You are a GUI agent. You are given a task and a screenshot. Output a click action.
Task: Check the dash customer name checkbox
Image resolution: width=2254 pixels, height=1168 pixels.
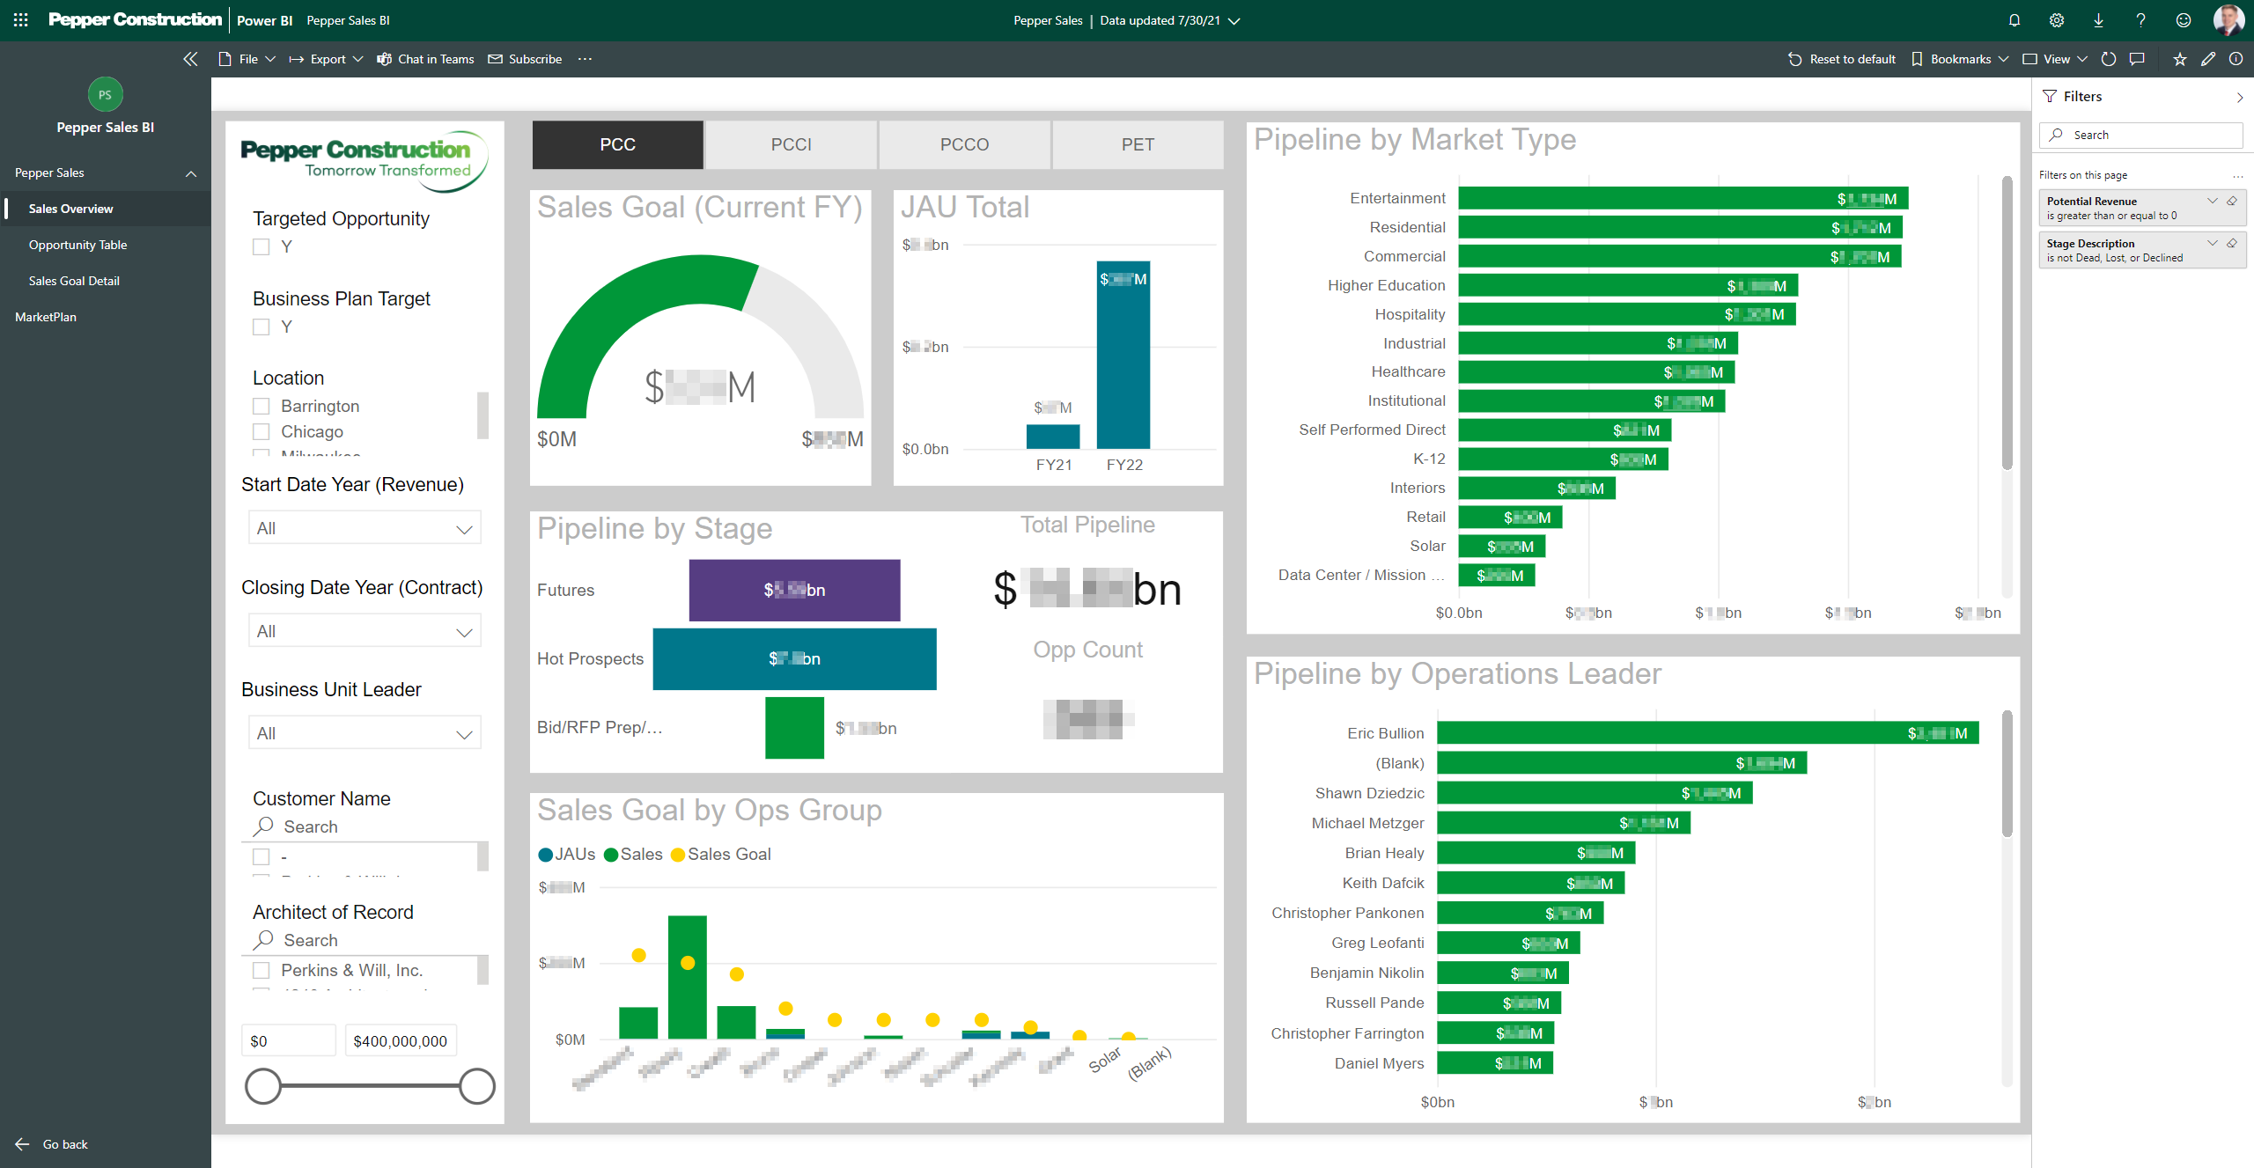tap(261, 856)
